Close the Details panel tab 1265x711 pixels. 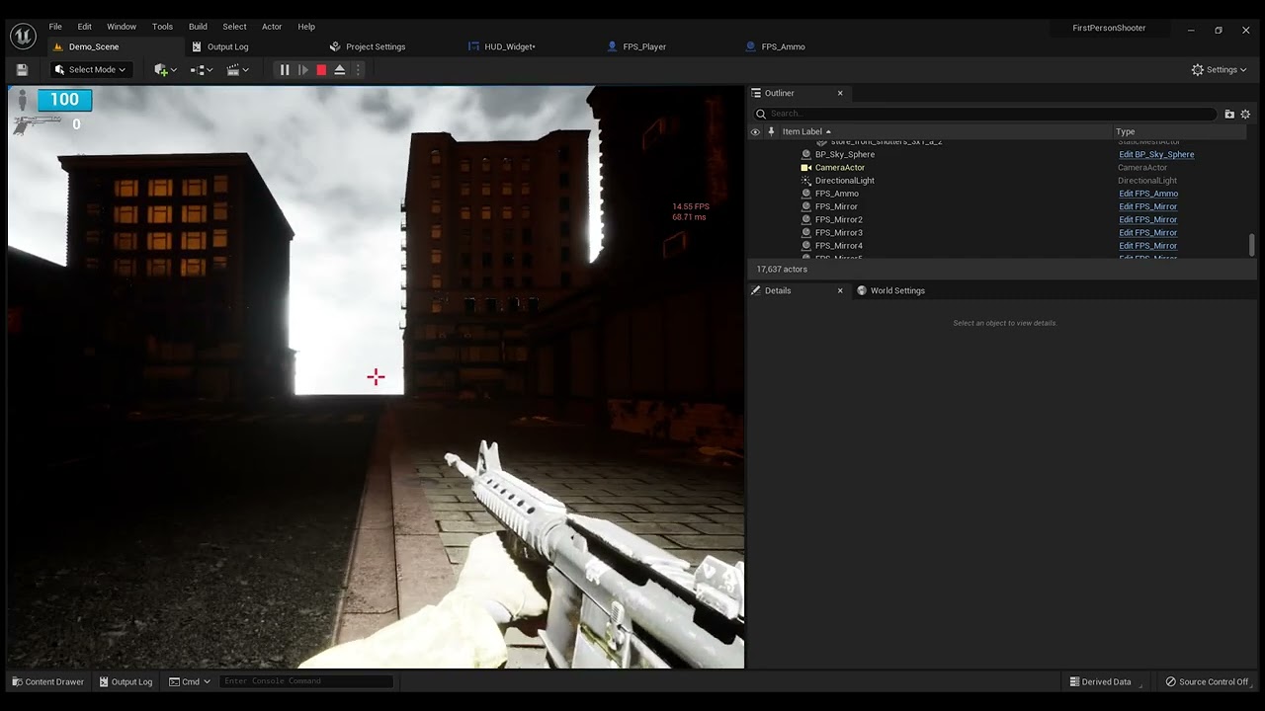click(x=840, y=290)
